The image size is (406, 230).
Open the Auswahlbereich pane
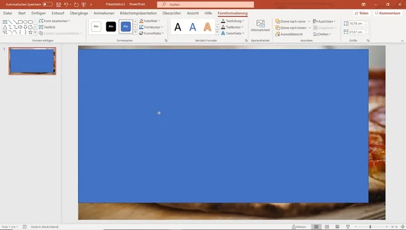(x=289, y=34)
